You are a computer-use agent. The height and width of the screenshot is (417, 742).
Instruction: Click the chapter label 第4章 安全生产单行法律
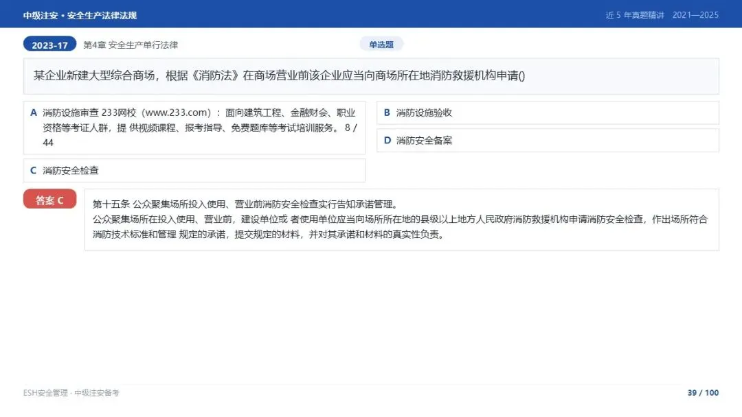[x=131, y=45]
